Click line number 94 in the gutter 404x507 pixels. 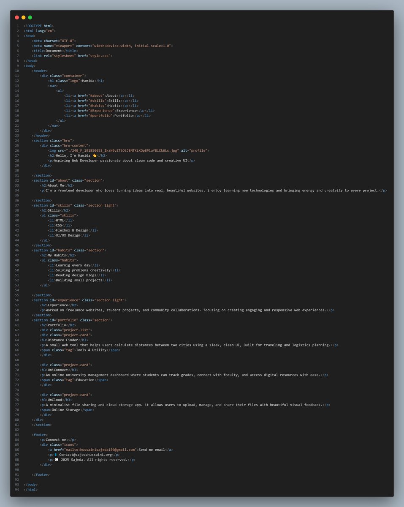click(17, 490)
